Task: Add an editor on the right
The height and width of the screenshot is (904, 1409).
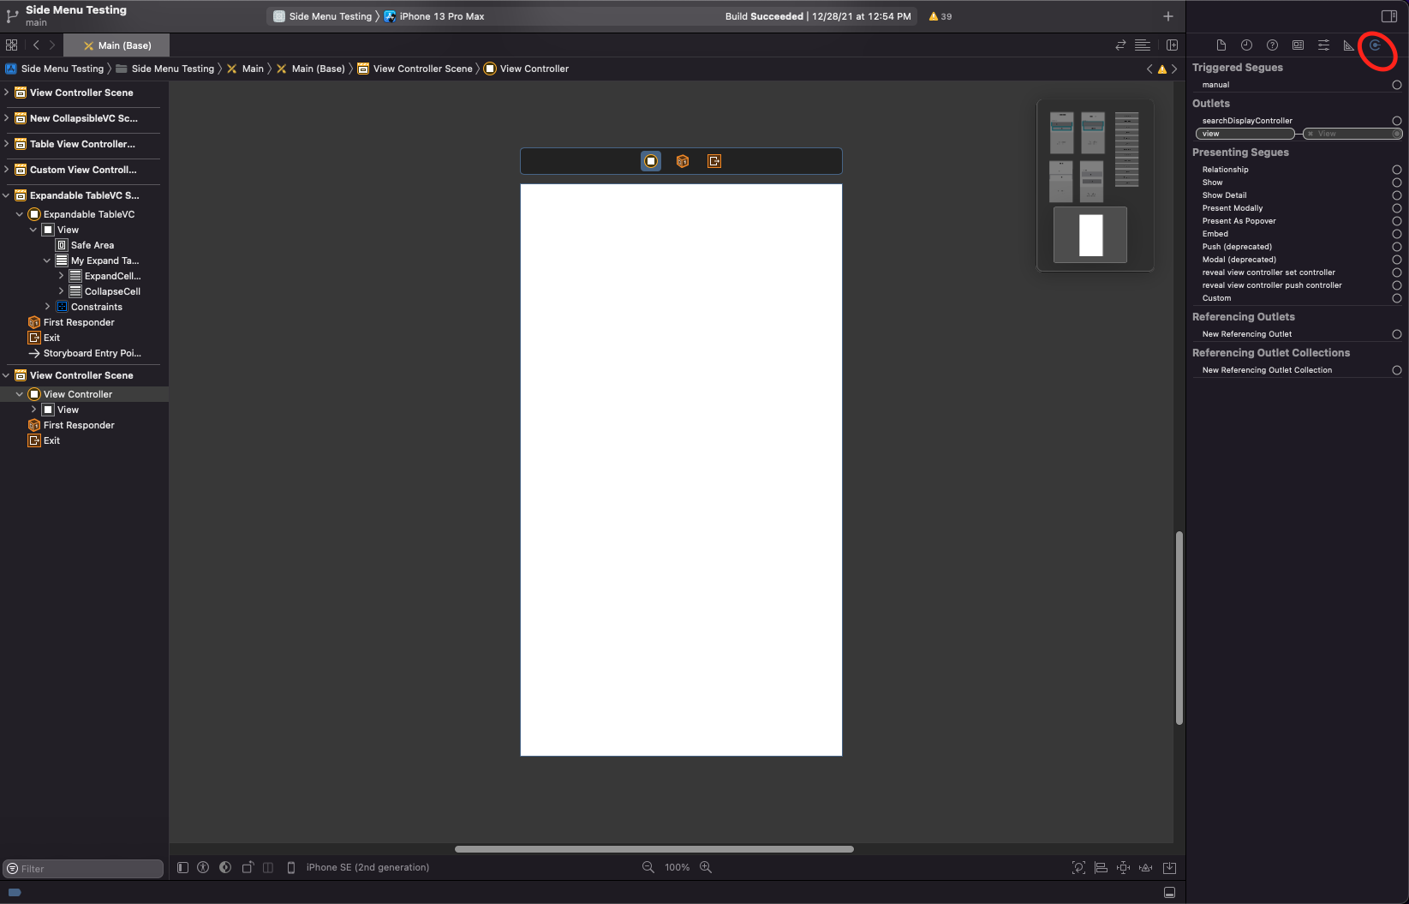Action: pyautogui.click(x=1172, y=45)
